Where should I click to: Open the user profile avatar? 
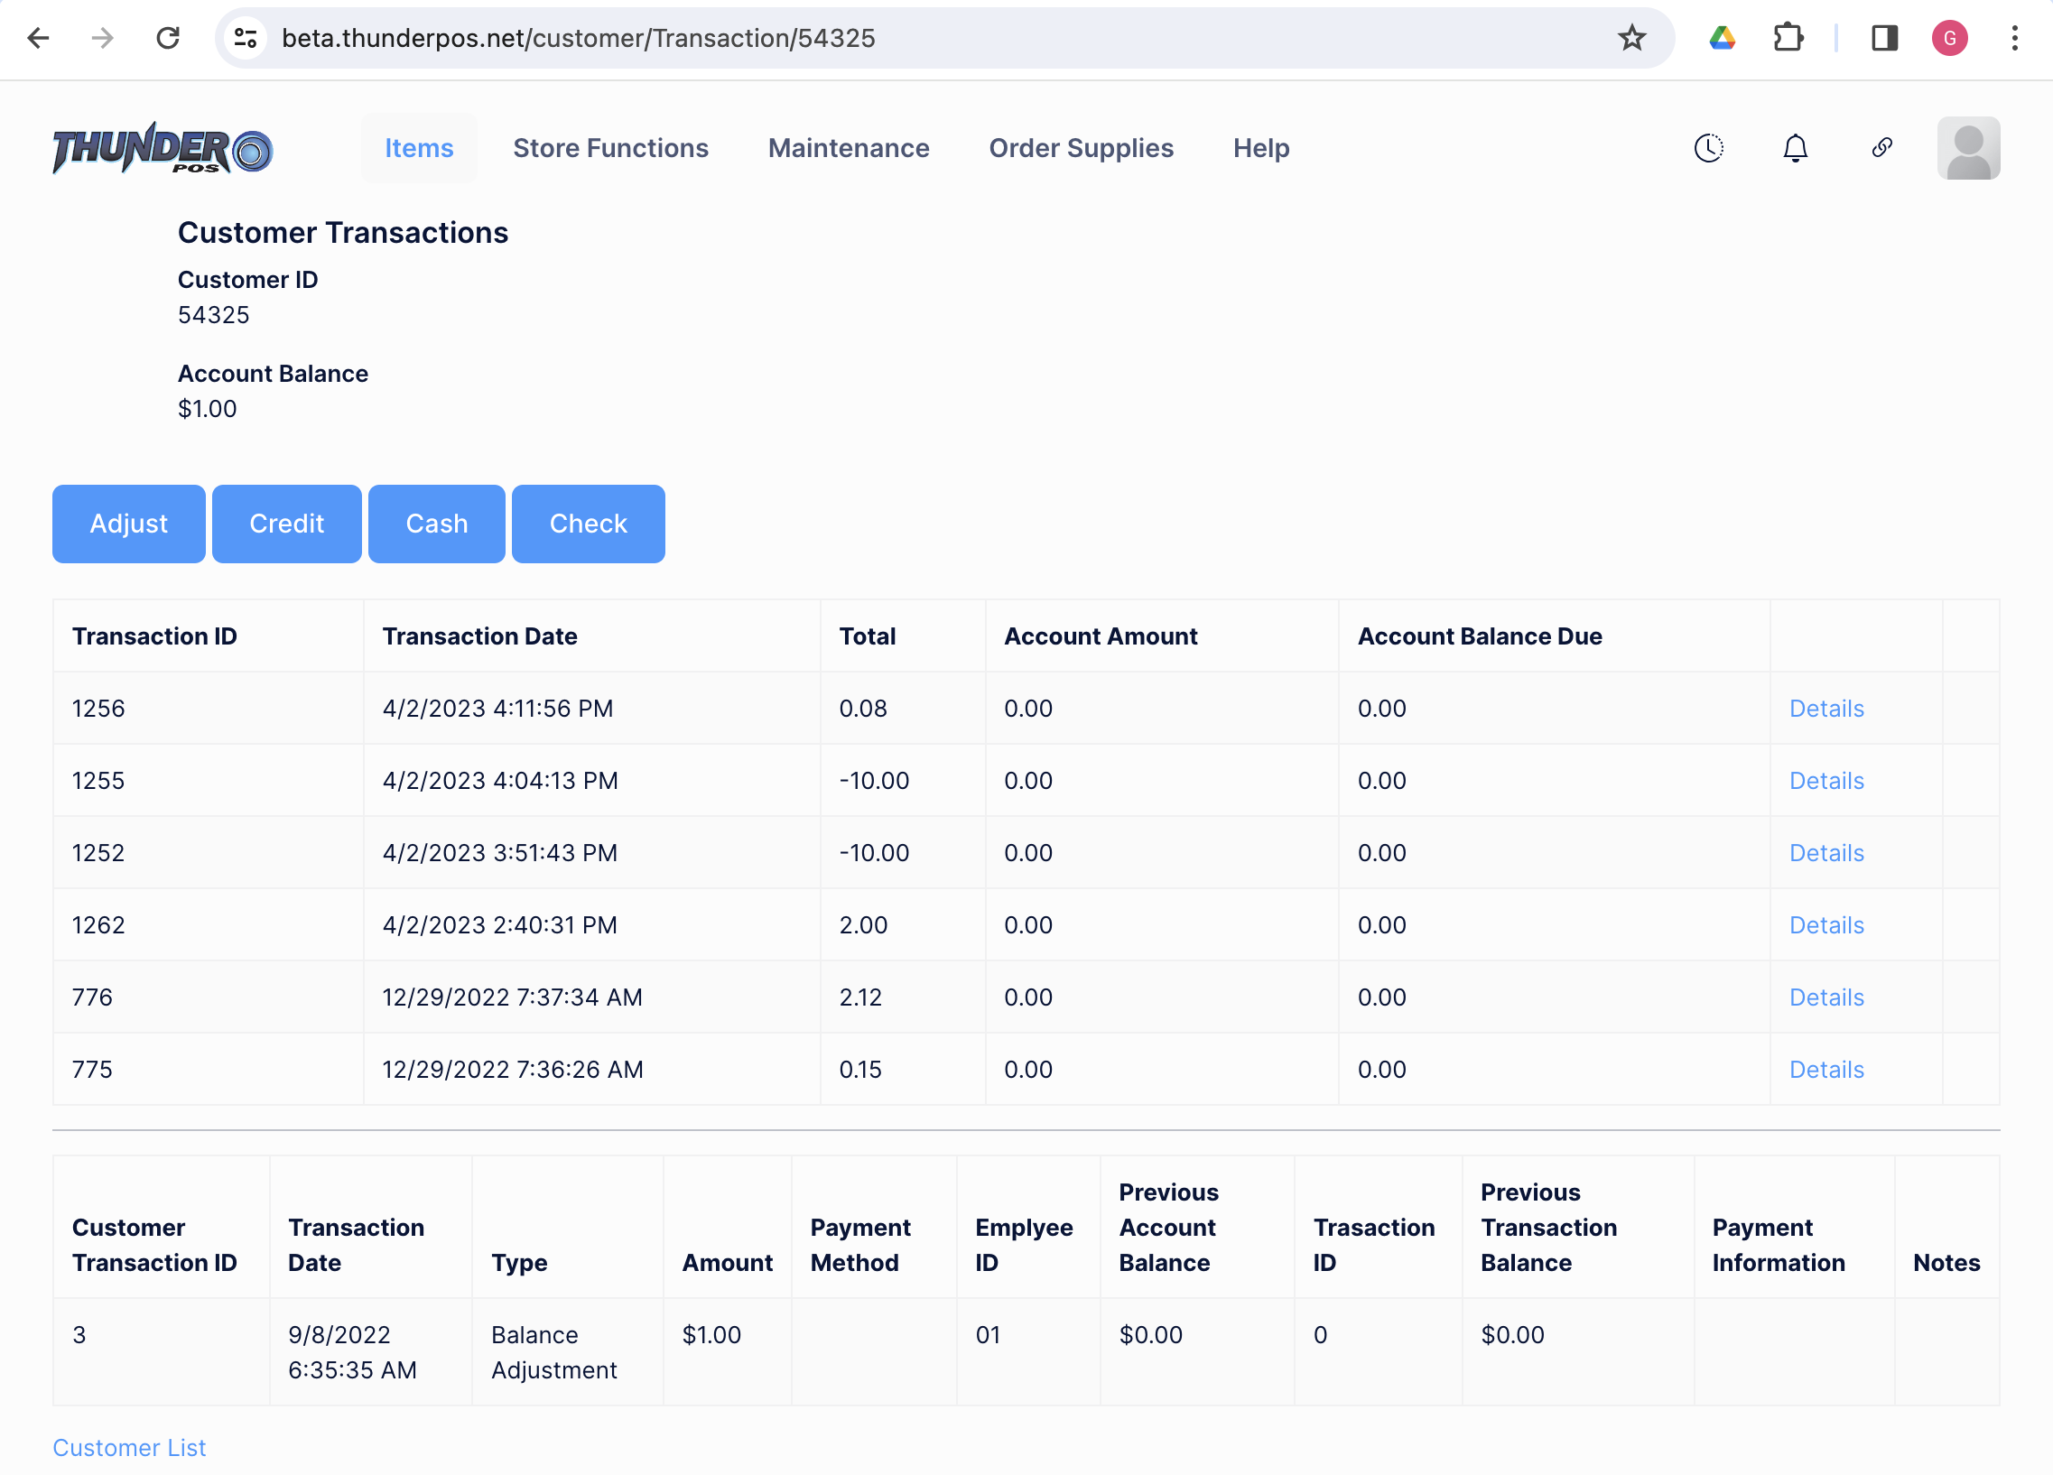[x=1968, y=147]
